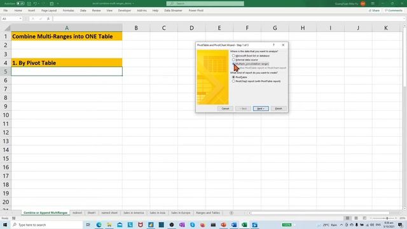Image resolution: width=407 pixels, height=229 pixels.
Task: Switch to the 'Sales in Asia' sheet tab
Action: pyautogui.click(x=157, y=212)
